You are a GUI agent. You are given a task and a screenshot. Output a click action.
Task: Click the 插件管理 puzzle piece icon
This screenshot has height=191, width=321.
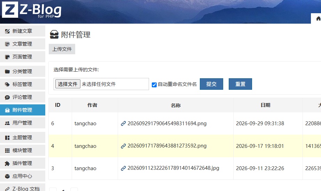pyautogui.click(x=7, y=164)
